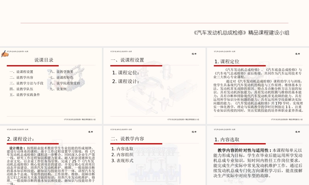The image size is (309, 185).
Task: Click the 2. 课程设计： item on the 一、说课程设置 slide
Action: point(126,81)
